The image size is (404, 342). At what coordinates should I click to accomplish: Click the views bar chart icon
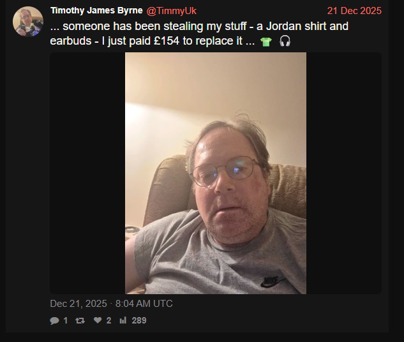tap(123, 320)
